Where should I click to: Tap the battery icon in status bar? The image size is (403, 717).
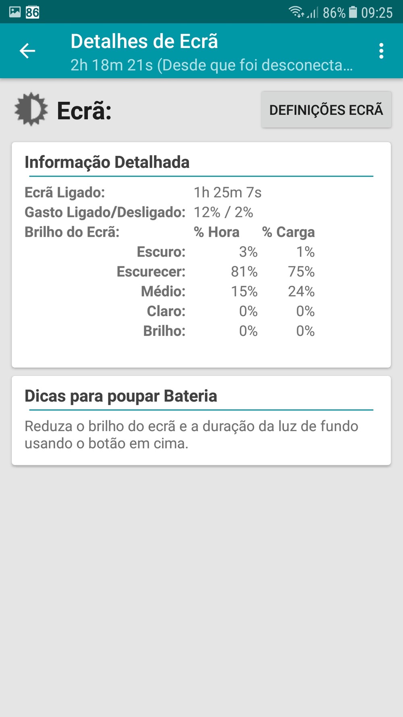pyautogui.click(x=353, y=12)
